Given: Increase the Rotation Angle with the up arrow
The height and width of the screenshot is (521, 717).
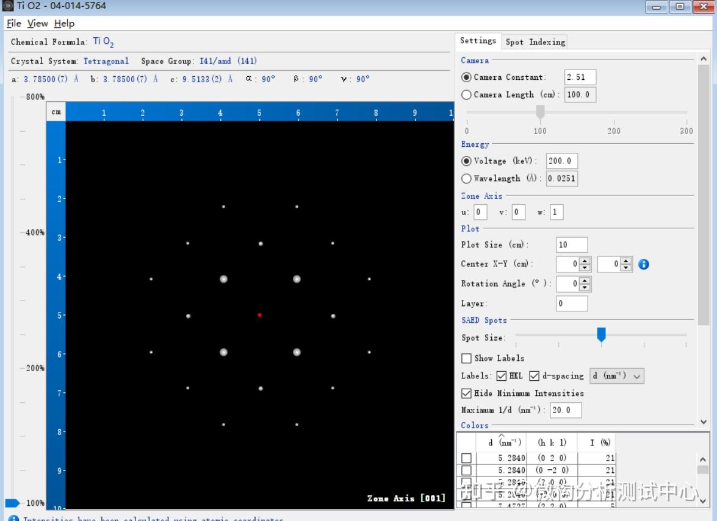Looking at the screenshot, I should tap(585, 280).
